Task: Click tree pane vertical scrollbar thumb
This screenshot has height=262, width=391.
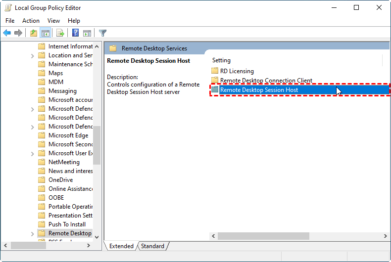Action: click(x=97, y=145)
